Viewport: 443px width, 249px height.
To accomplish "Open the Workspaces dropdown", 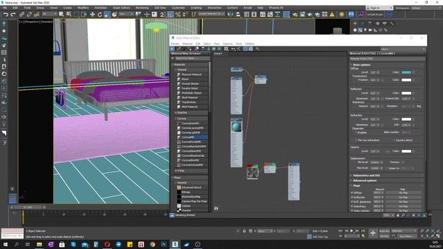I will point(426,8).
